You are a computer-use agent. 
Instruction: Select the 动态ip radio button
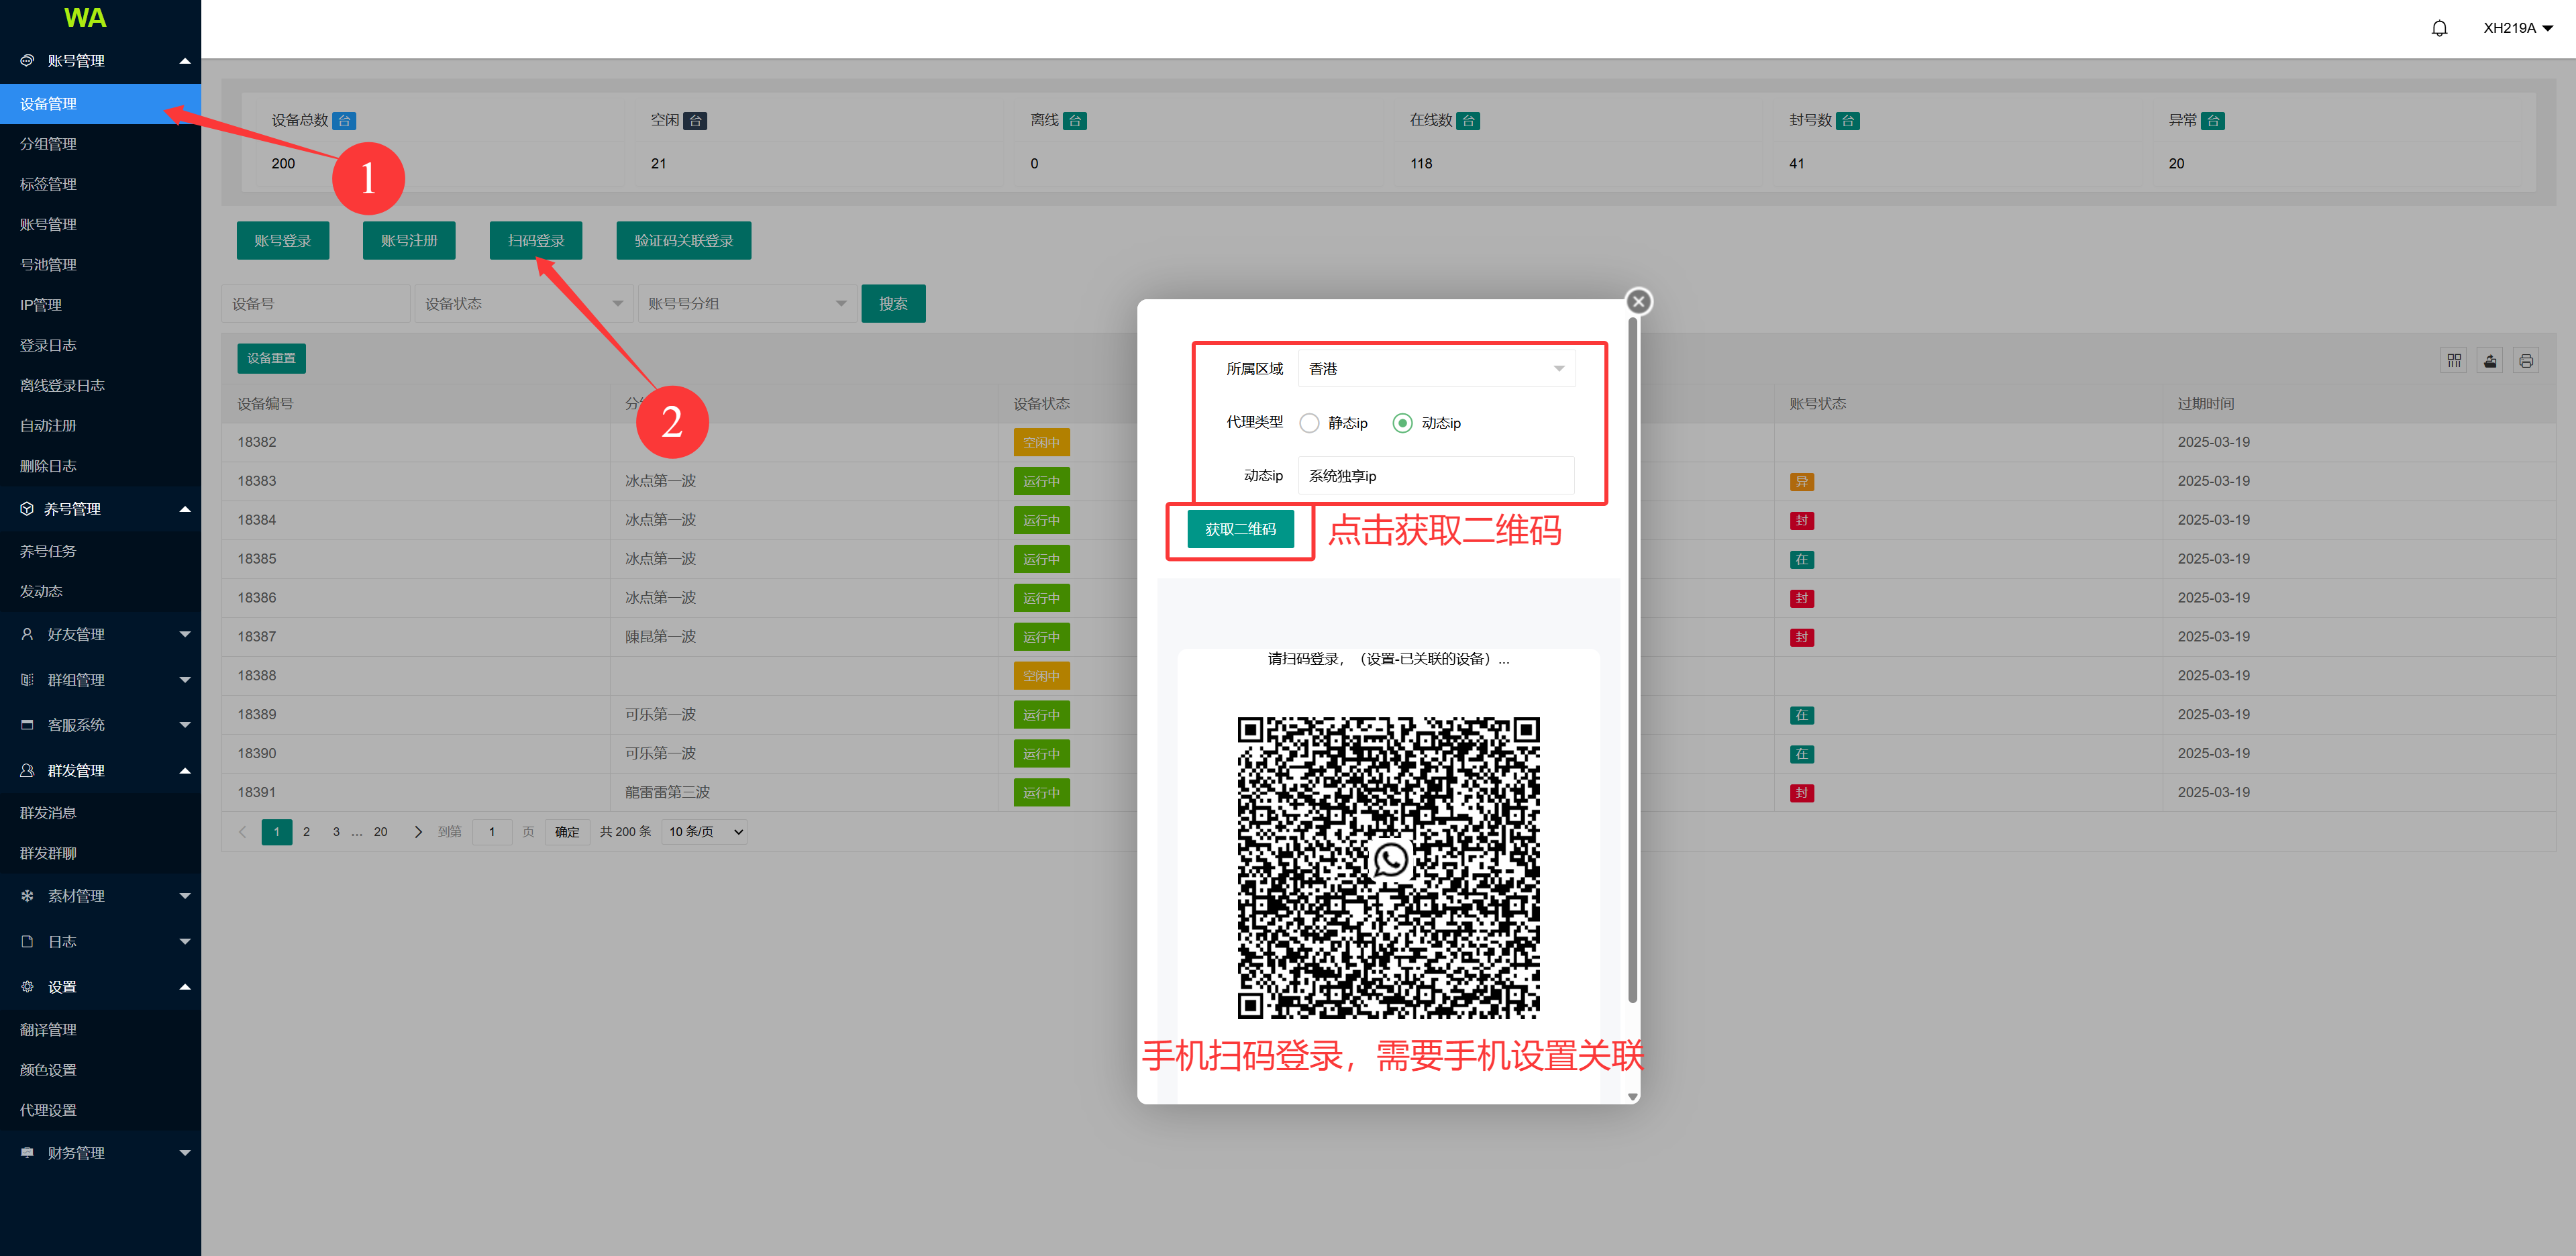pos(1402,423)
